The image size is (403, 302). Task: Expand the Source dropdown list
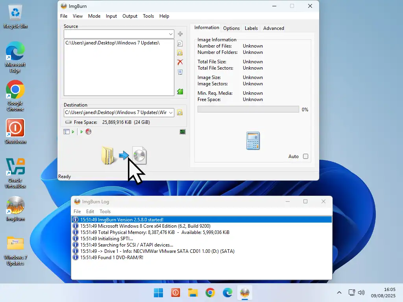click(x=171, y=34)
